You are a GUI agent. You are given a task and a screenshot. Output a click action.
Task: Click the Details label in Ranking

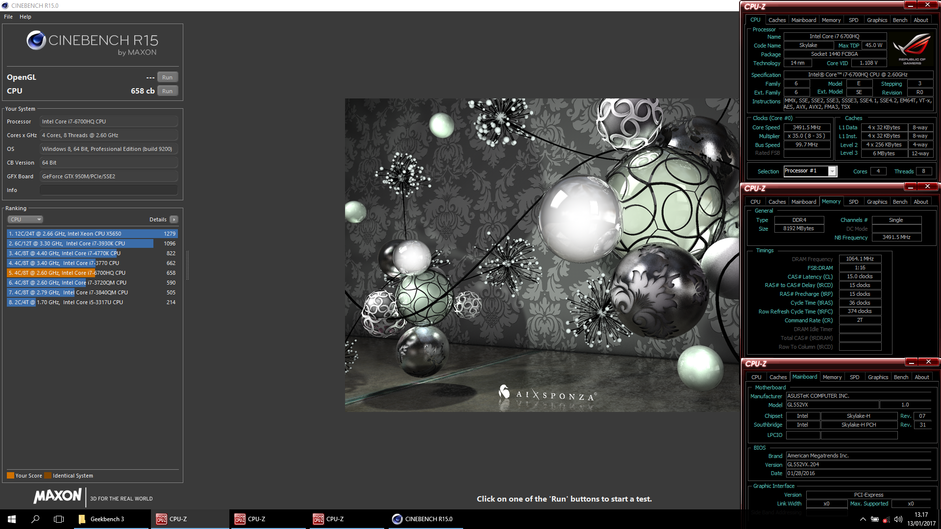point(158,219)
